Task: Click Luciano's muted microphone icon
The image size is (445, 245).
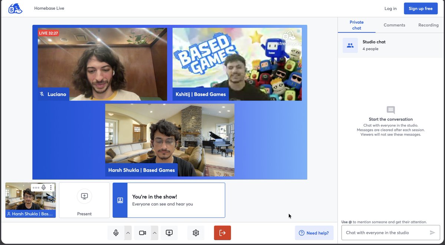Action: (42, 94)
